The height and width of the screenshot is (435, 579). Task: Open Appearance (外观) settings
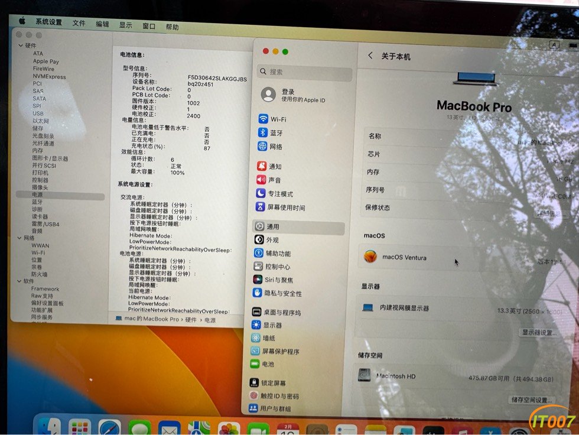(266, 240)
